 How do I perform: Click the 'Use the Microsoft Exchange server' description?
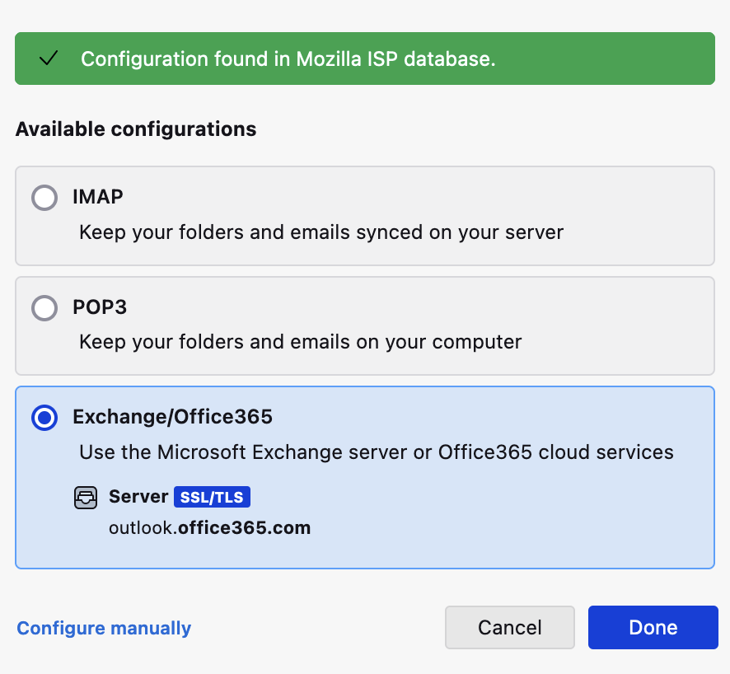click(377, 452)
